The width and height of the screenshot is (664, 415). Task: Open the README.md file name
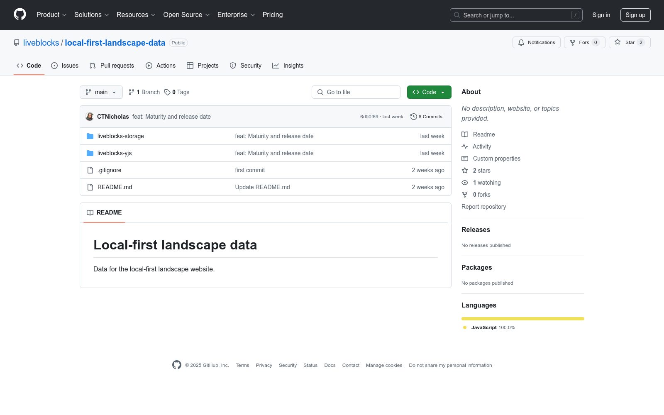click(x=115, y=187)
